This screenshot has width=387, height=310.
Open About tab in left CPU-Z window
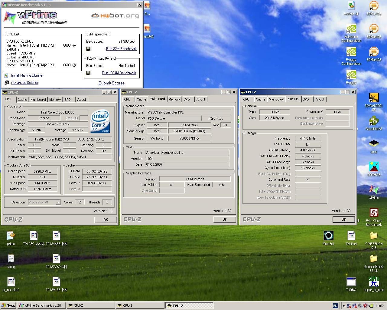click(81, 100)
